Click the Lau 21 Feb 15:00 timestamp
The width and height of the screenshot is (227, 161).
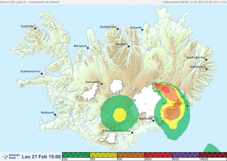(41, 157)
